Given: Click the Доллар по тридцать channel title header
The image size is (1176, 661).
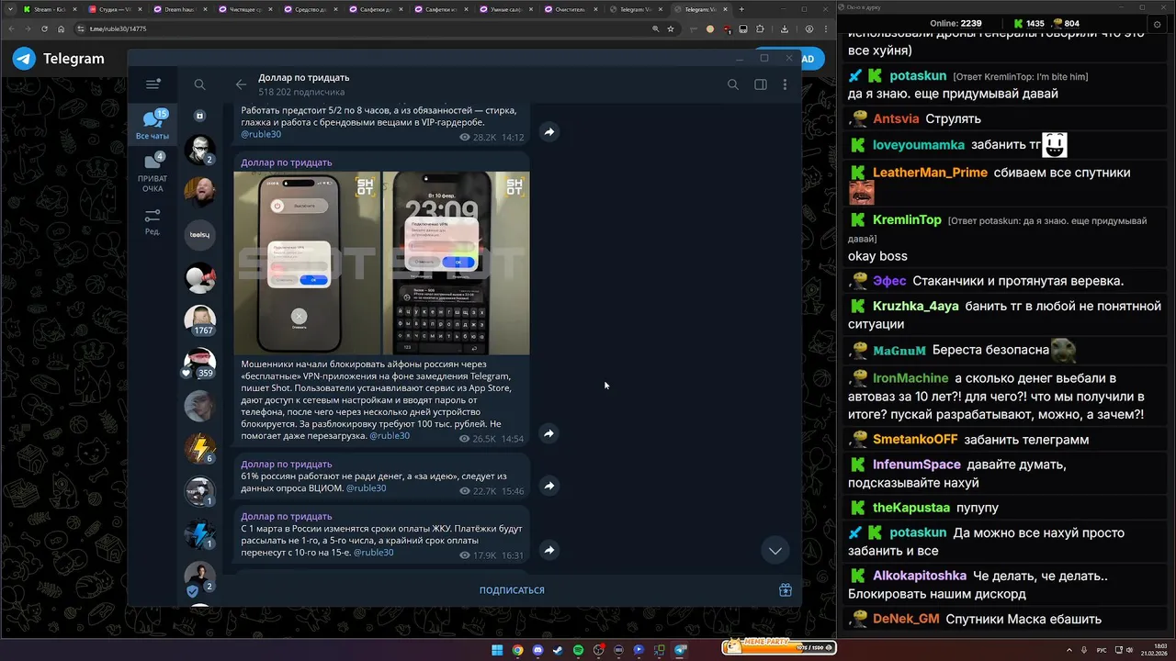Looking at the screenshot, I should coord(303,78).
